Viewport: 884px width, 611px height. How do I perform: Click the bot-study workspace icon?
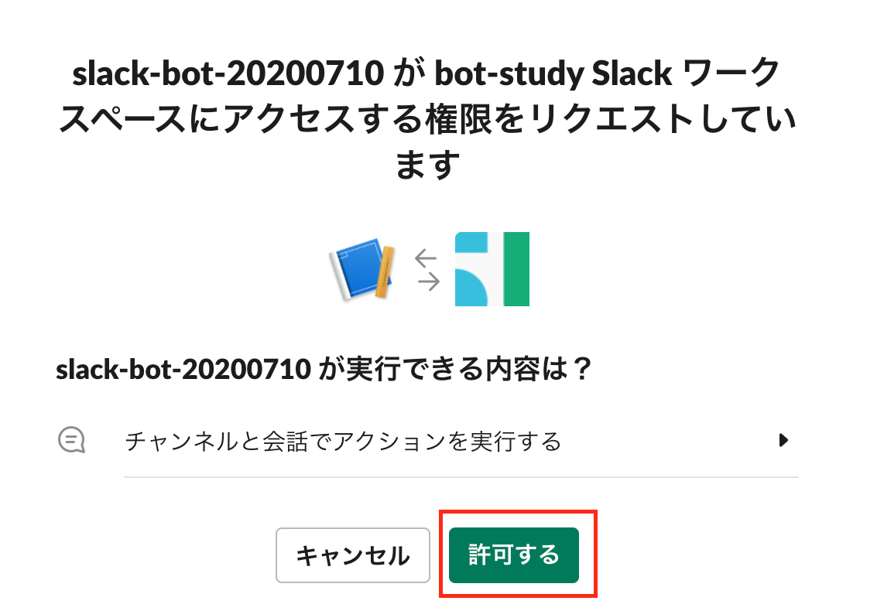coord(492,269)
